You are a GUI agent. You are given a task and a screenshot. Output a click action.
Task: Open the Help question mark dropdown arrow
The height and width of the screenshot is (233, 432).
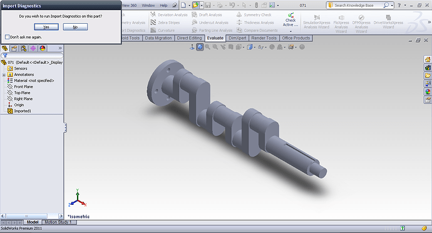click(x=405, y=5)
